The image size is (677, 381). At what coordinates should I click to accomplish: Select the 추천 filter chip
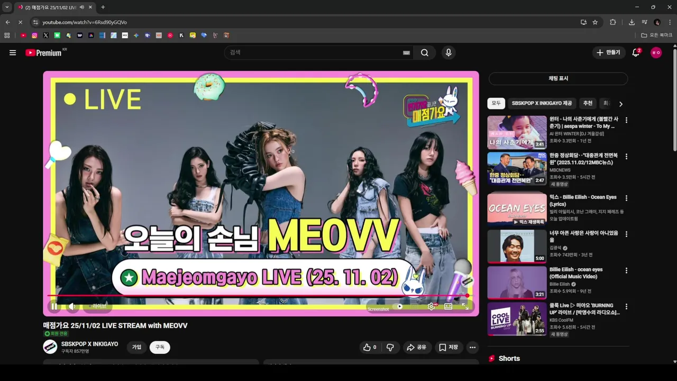coord(588,104)
